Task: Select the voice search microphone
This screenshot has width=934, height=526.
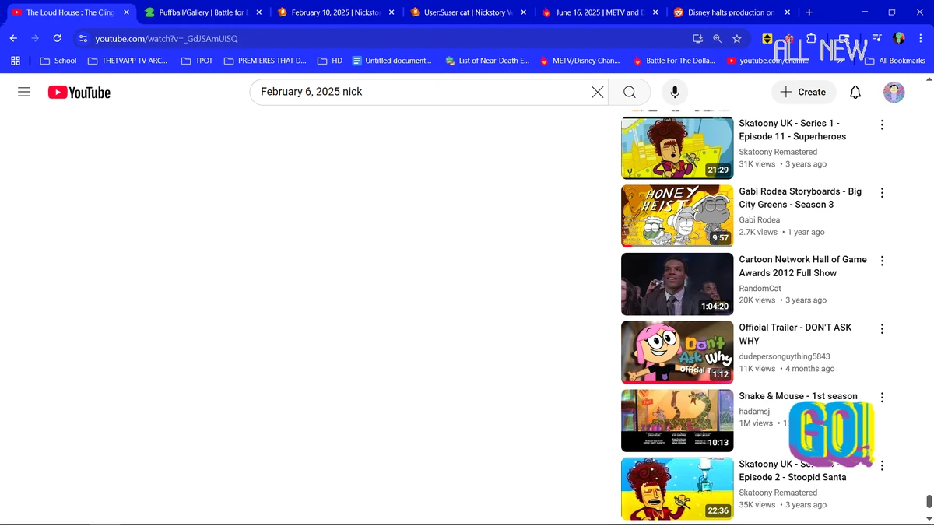Action: [x=674, y=92]
